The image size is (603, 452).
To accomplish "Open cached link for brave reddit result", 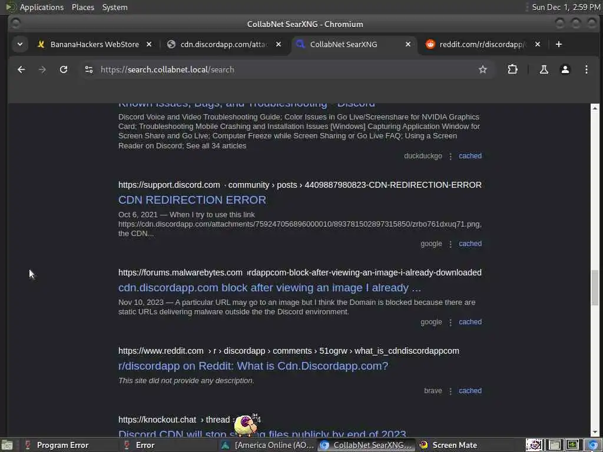I will click(470, 391).
